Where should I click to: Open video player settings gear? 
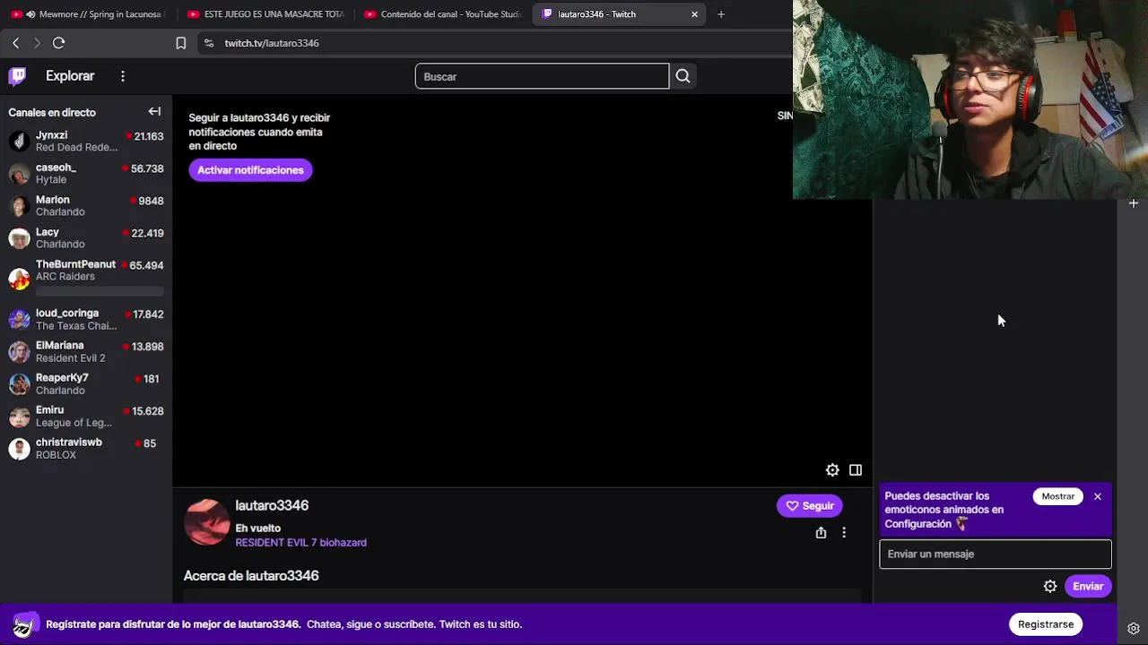(x=832, y=470)
